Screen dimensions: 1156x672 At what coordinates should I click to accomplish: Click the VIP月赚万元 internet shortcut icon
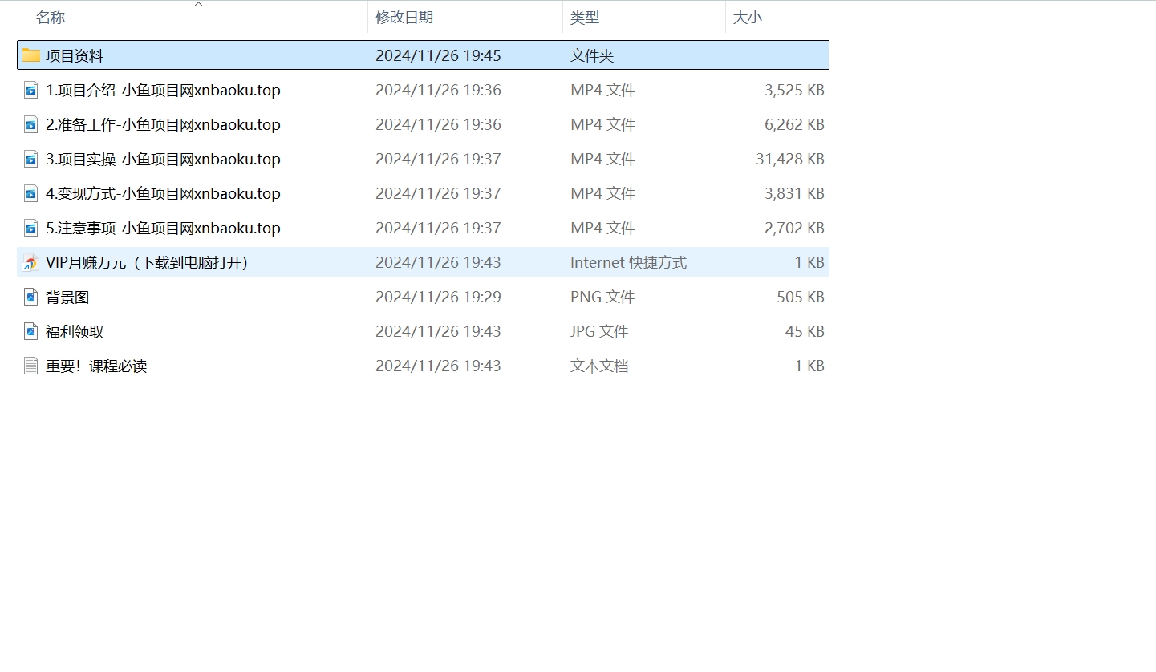click(31, 262)
